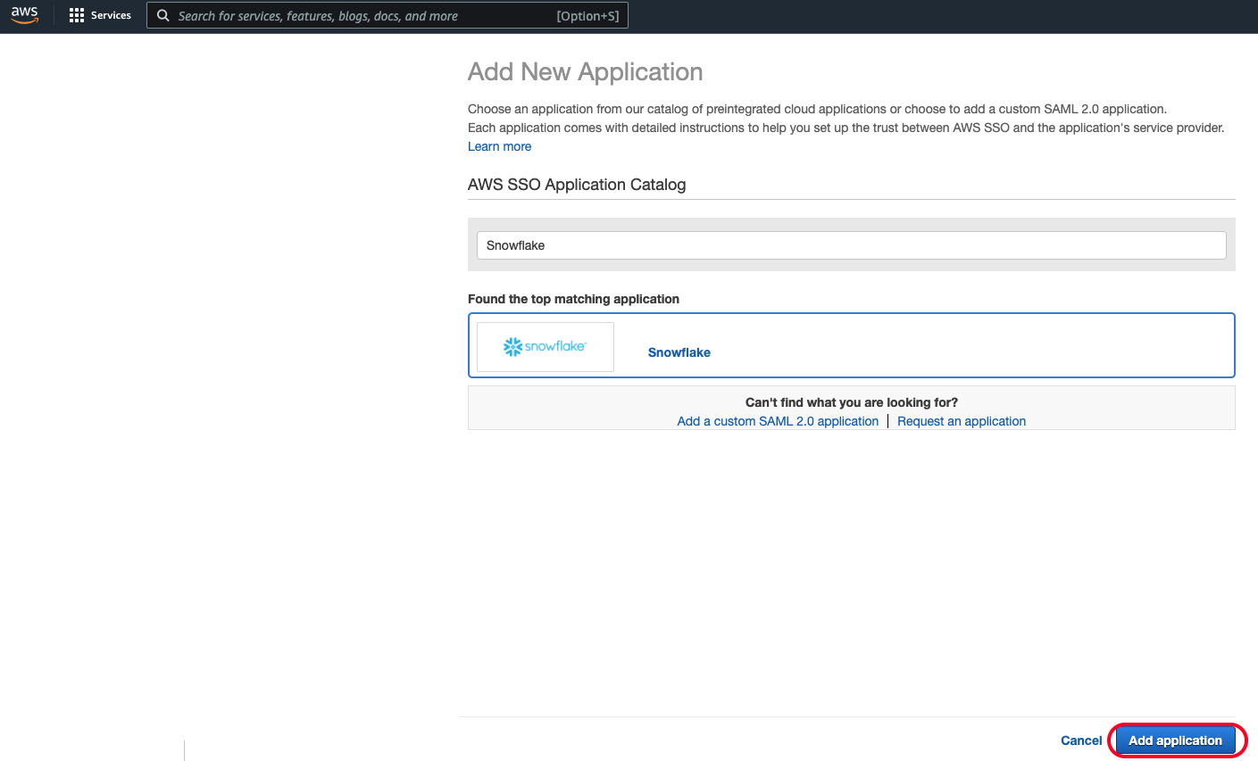Click Request an application
1258x761 pixels.
[x=961, y=420]
